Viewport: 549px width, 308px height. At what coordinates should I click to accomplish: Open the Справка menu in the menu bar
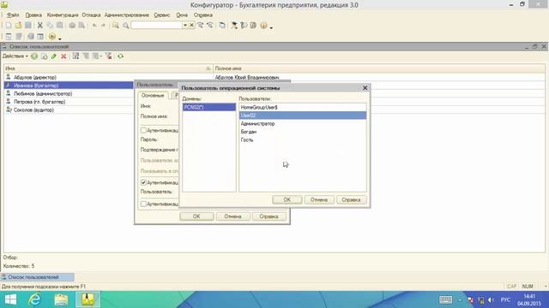tap(203, 15)
